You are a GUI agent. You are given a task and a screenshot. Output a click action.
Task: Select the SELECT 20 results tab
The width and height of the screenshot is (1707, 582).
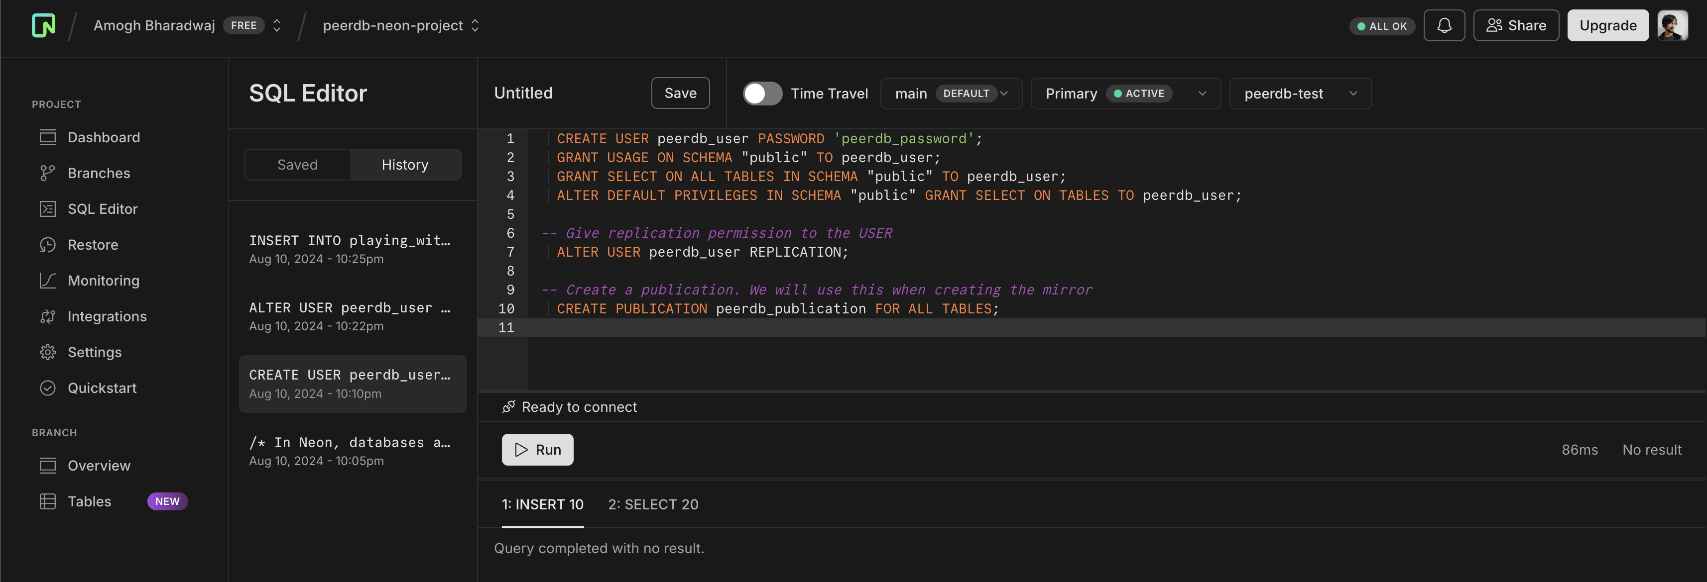(653, 504)
